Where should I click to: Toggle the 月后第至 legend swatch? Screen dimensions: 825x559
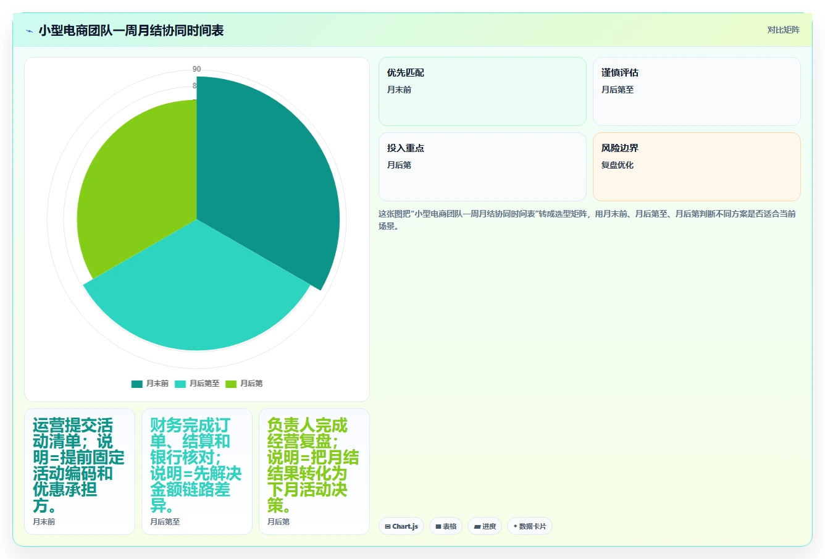pyautogui.click(x=180, y=384)
